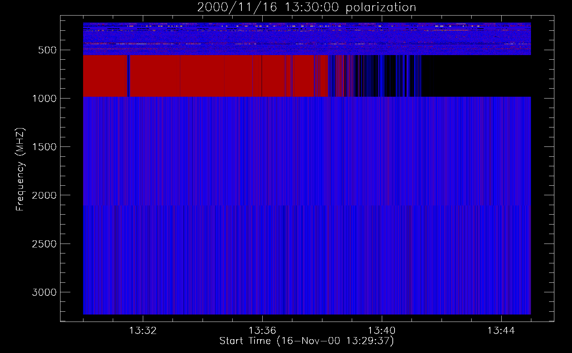Viewport: 572px width, 353px height.
Task: Click the 13:40 time tick label
Action: 382,331
